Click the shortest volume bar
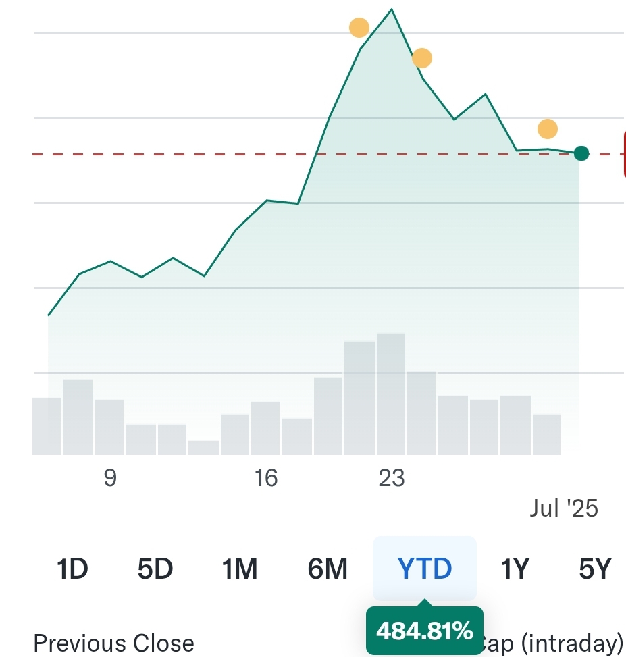Screen dimensions: 626x657 click(204, 448)
